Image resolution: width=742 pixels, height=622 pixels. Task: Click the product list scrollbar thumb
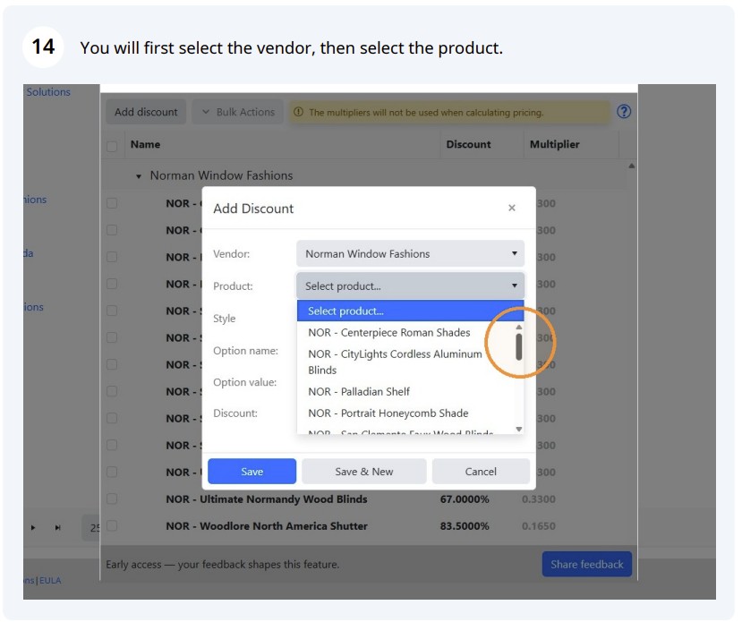tap(519, 347)
